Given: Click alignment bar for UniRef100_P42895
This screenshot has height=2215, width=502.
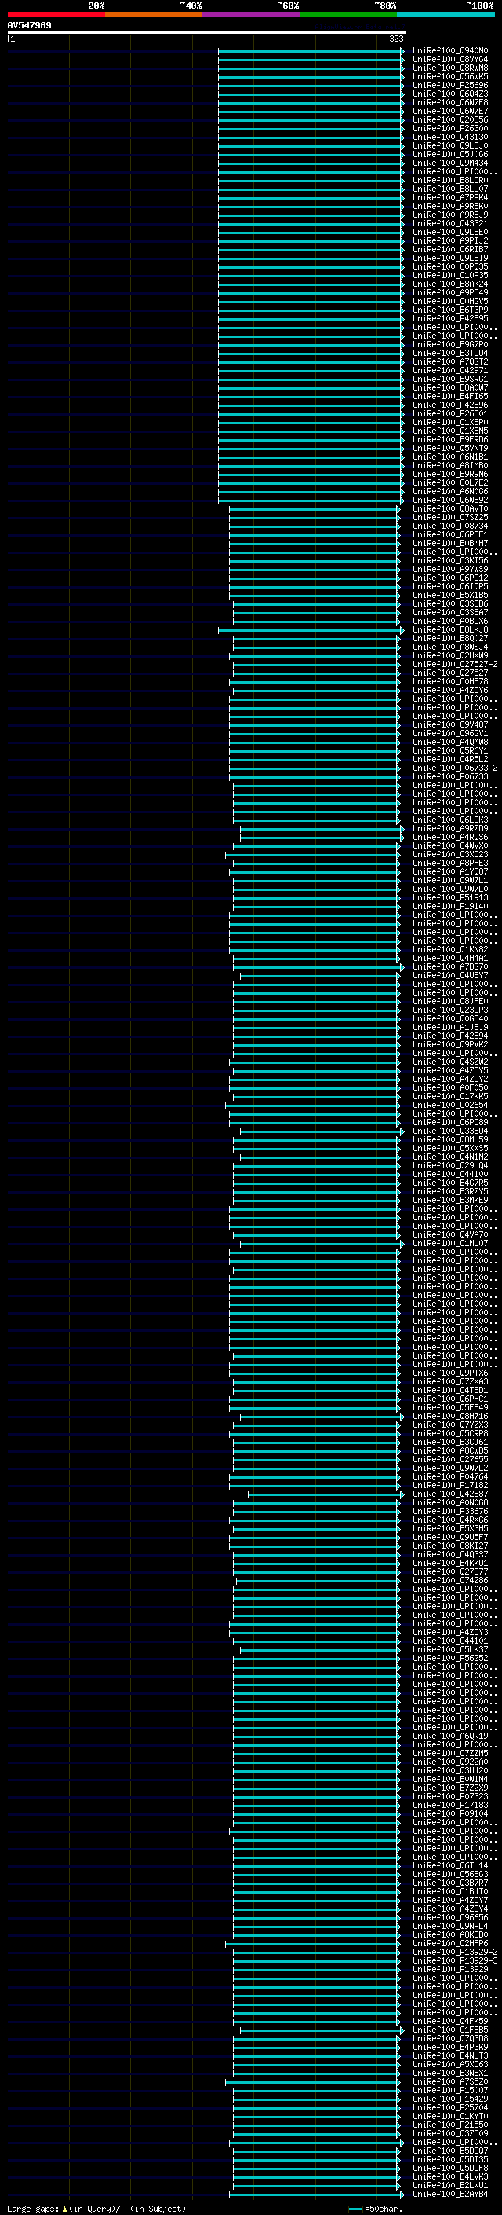Looking at the screenshot, I should (x=311, y=318).
